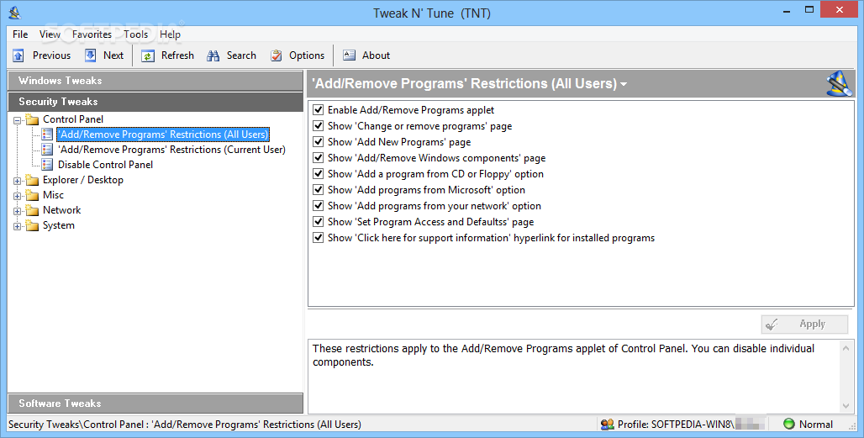Expand the Network tree node
This screenshot has height=438, width=864.
pos(18,211)
